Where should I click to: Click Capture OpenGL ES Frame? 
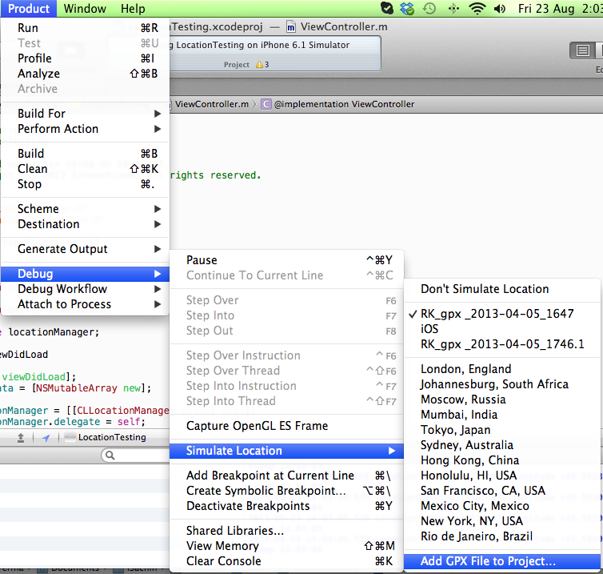(x=257, y=426)
